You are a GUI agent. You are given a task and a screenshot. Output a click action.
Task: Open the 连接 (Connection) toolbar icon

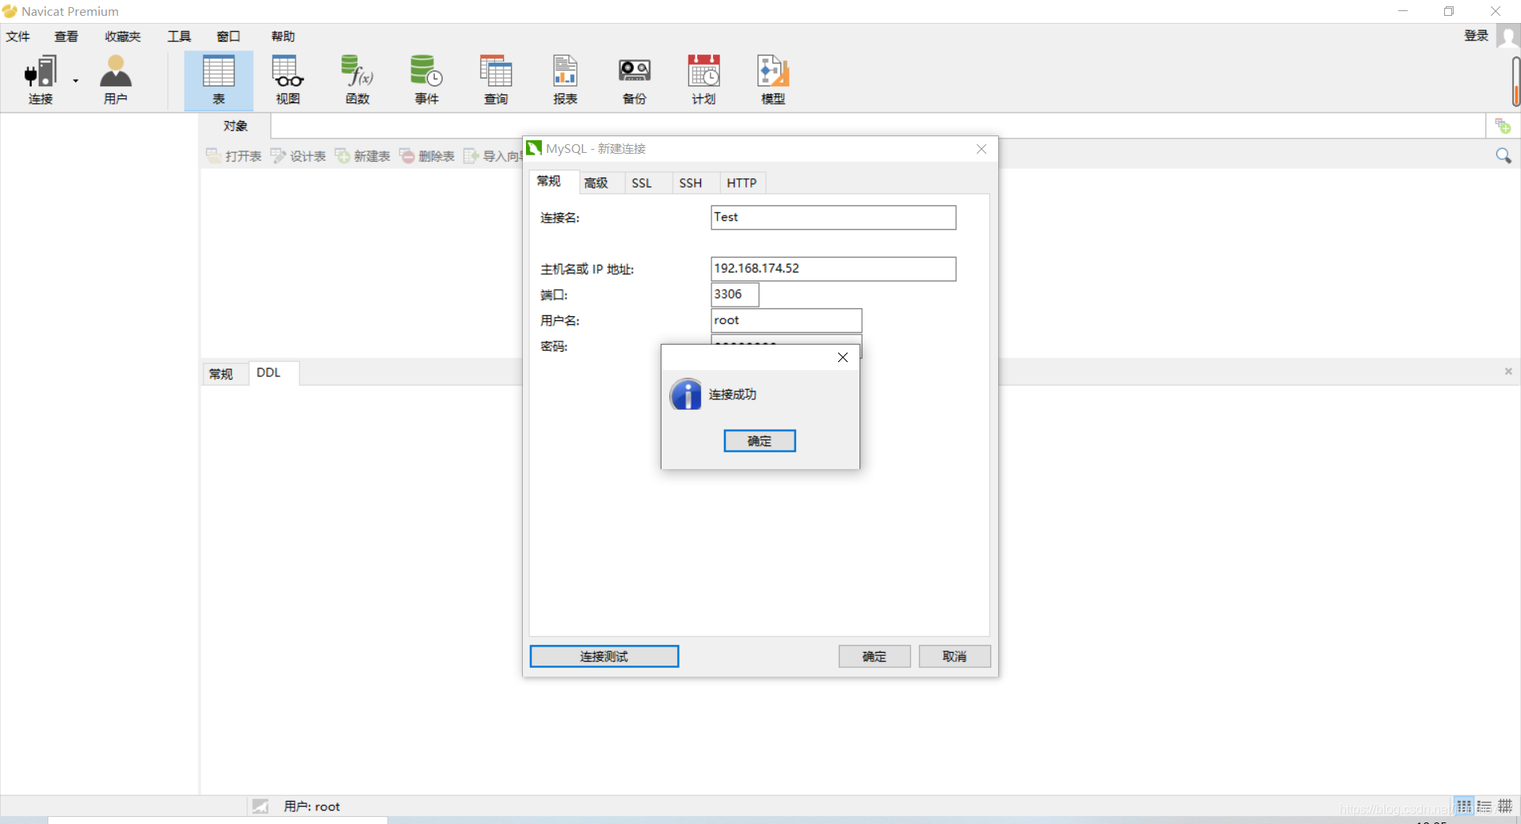pos(40,80)
